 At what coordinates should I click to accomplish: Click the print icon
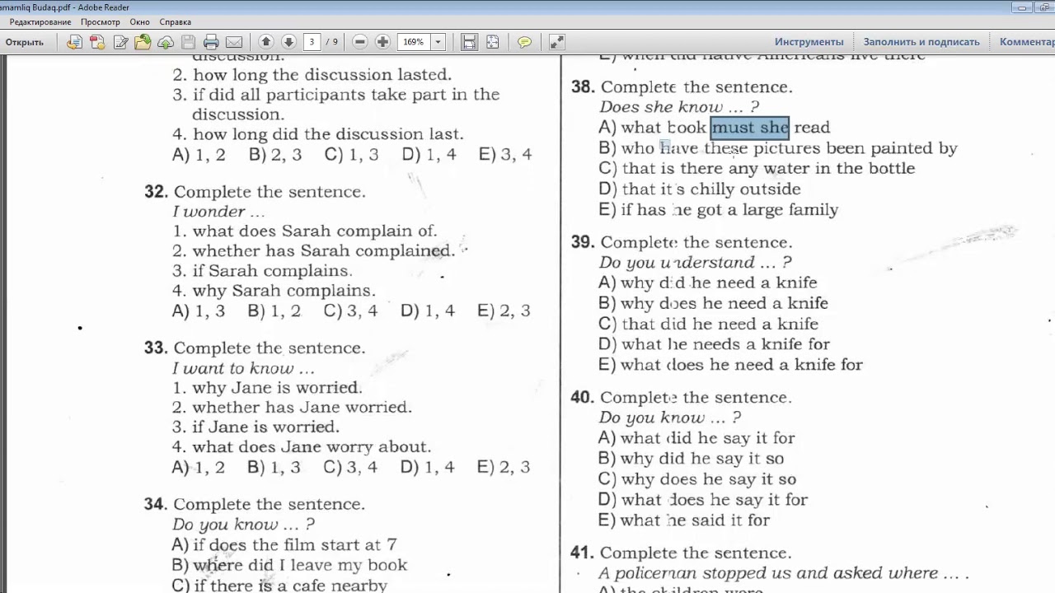click(x=211, y=42)
